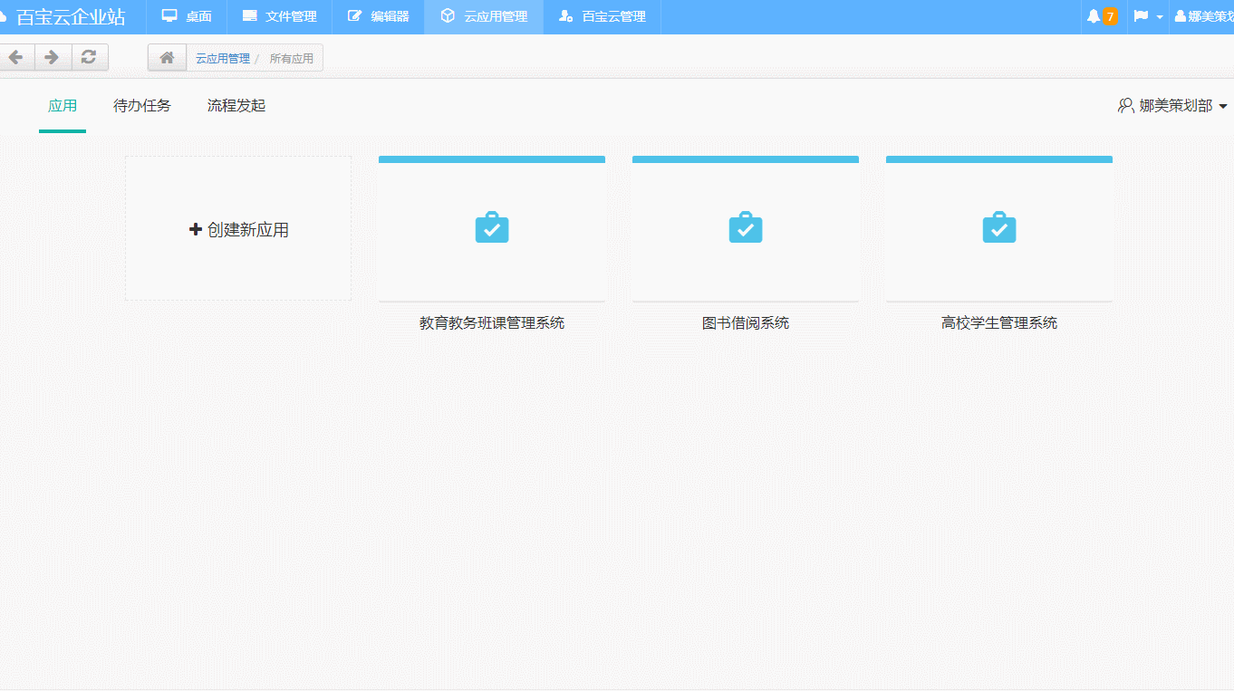The height and width of the screenshot is (691, 1234).
Task: Click the 编辑器 pencil icon
Action: [352, 14]
